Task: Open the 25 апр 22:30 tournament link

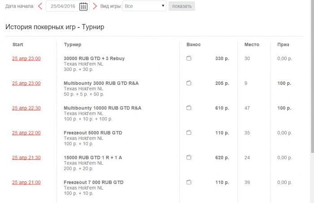Action: pos(26,108)
